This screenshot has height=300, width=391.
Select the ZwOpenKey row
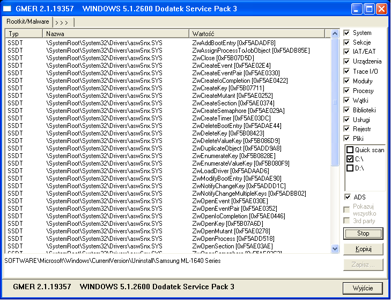pos(168,224)
